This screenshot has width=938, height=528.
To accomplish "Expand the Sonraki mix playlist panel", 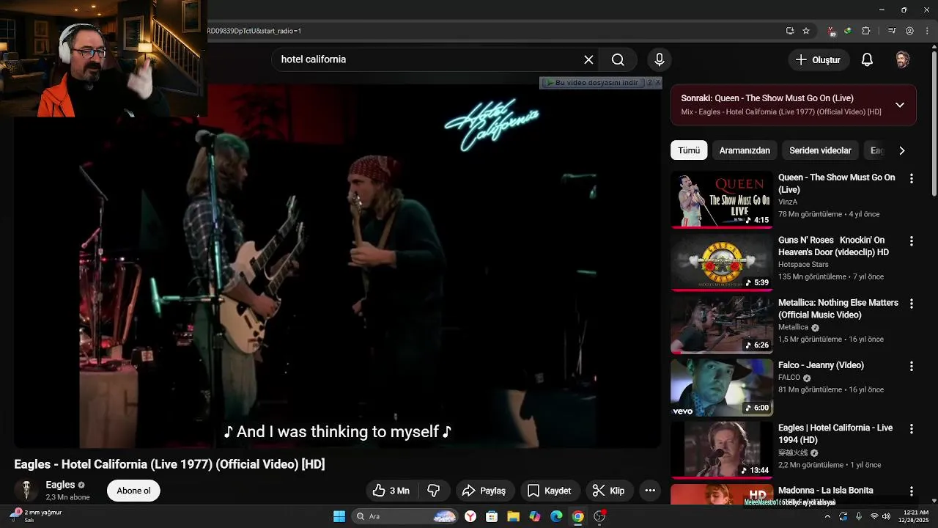I will click(900, 105).
